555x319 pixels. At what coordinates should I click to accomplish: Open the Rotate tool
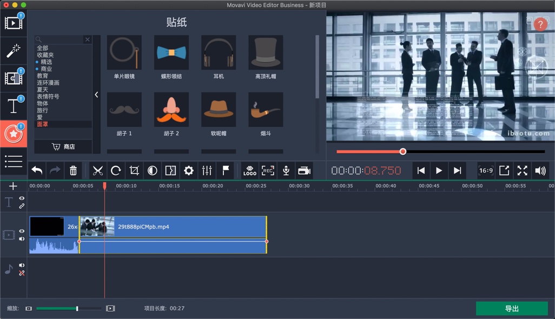point(116,170)
